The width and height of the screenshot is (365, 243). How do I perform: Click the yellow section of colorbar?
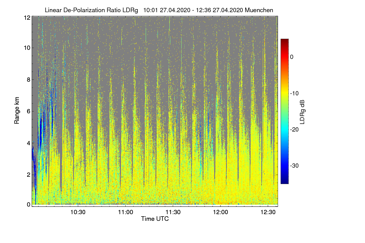pyautogui.click(x=284, y=93)
